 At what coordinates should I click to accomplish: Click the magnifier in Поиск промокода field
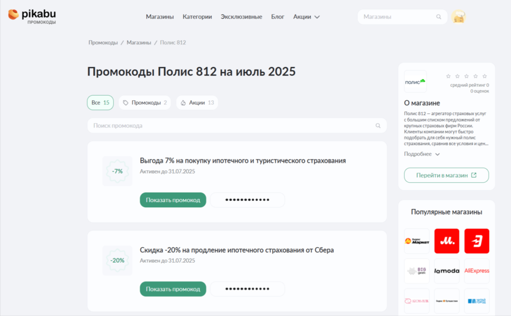pyautogui.click(x=378, y=126)
